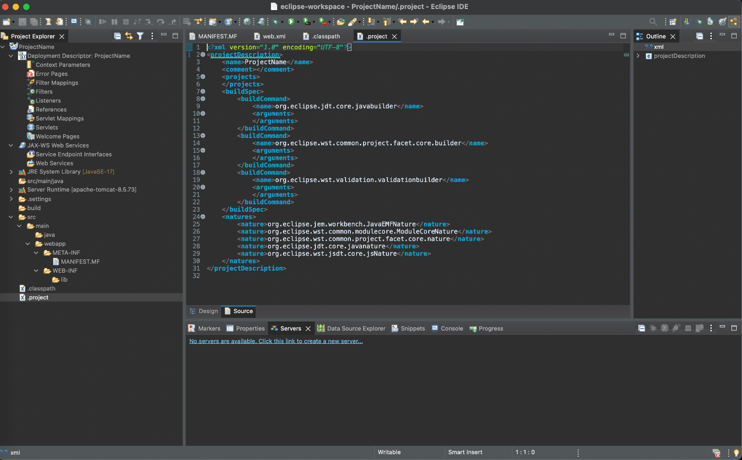Open Project Explorer view menu dots

point(152,36)
